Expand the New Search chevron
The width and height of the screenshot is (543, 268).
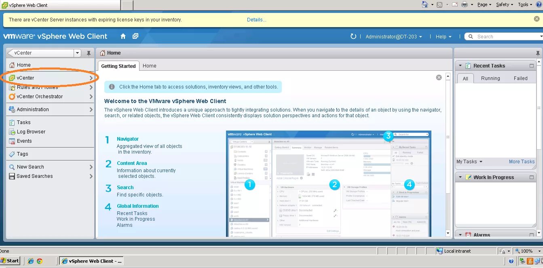point(91,167)
